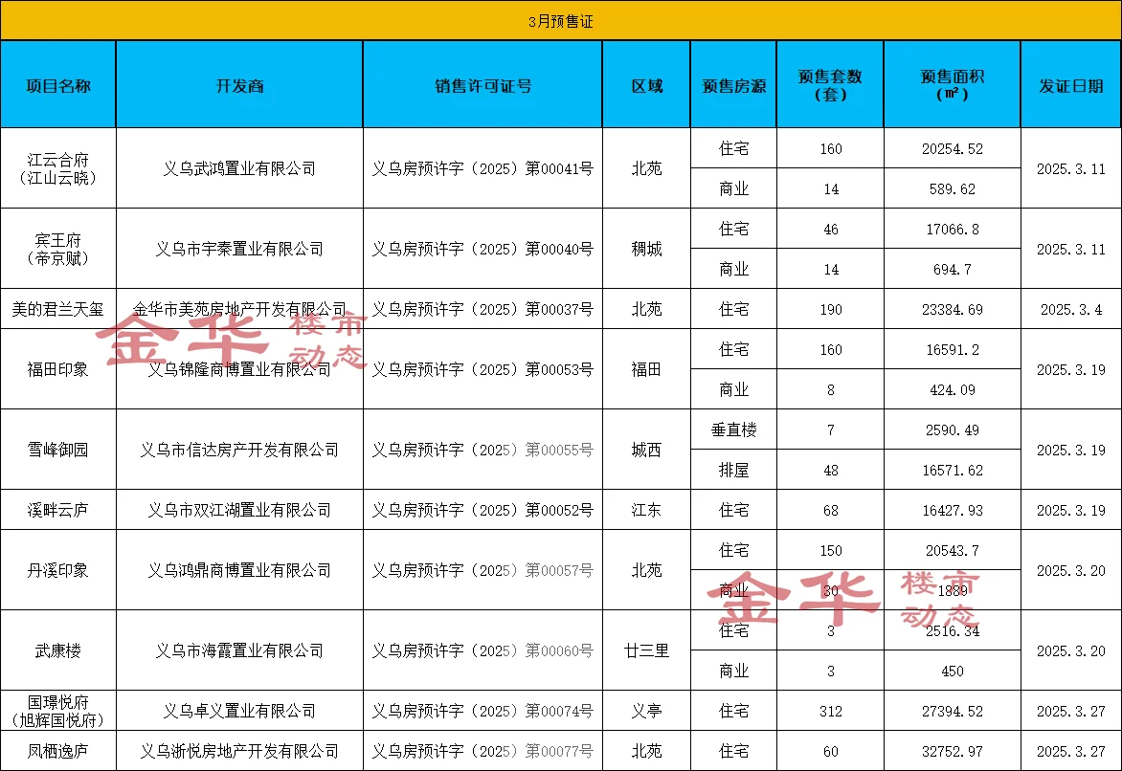This screenshot has height=771, width=1122.
Task: Click project name 武康楼
Action: coord(58,650)
